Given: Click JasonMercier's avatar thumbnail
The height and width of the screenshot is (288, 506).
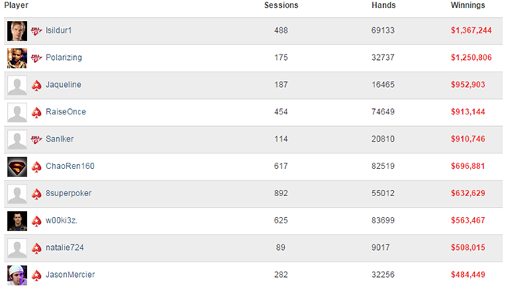Looking at the screenshot, I should tap(17, 276).
